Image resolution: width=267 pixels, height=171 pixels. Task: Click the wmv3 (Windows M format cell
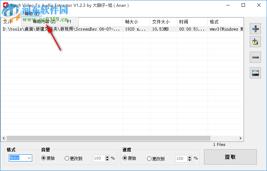(226, 29)
